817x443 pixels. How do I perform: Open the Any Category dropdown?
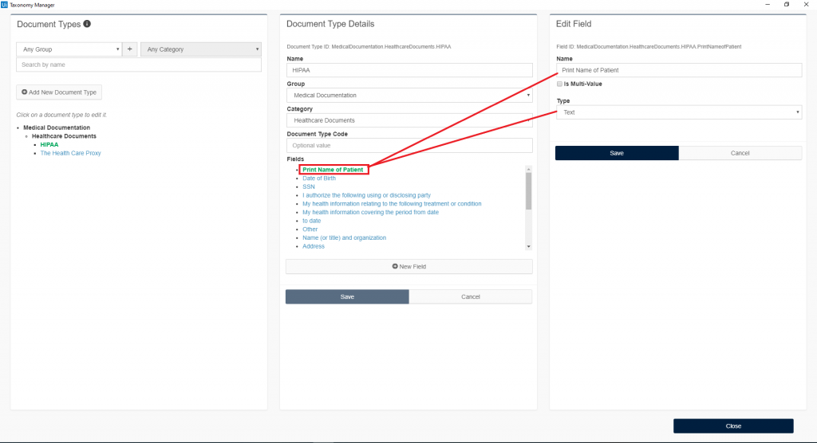(201, 49)
